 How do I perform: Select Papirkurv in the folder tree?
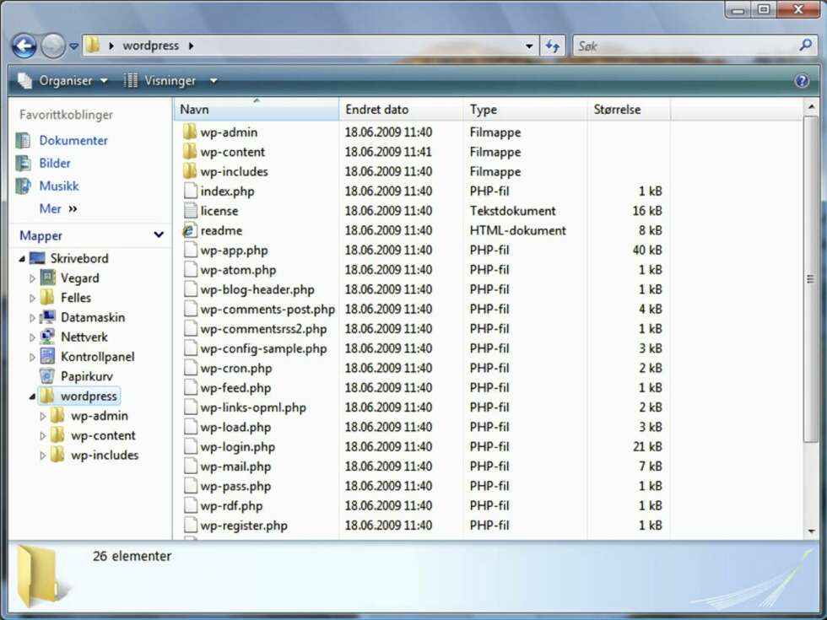coord(86,376)
